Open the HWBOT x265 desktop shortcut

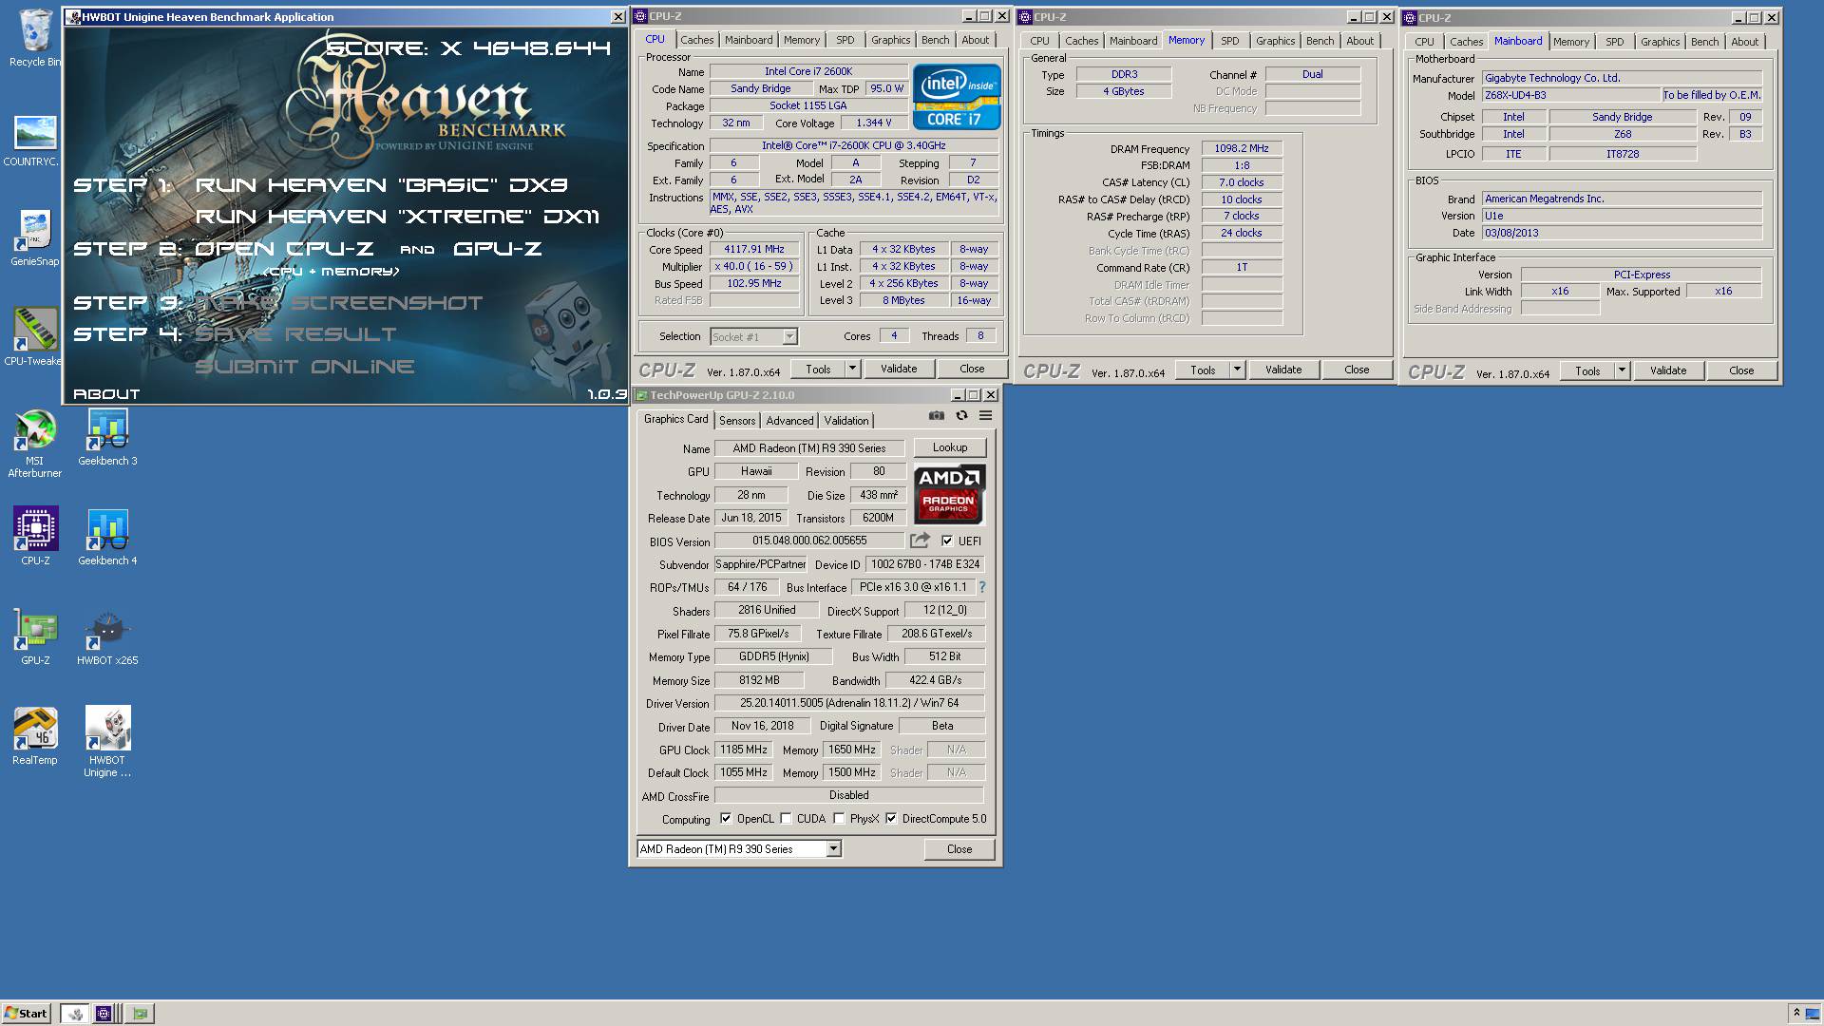pos(107,636)
